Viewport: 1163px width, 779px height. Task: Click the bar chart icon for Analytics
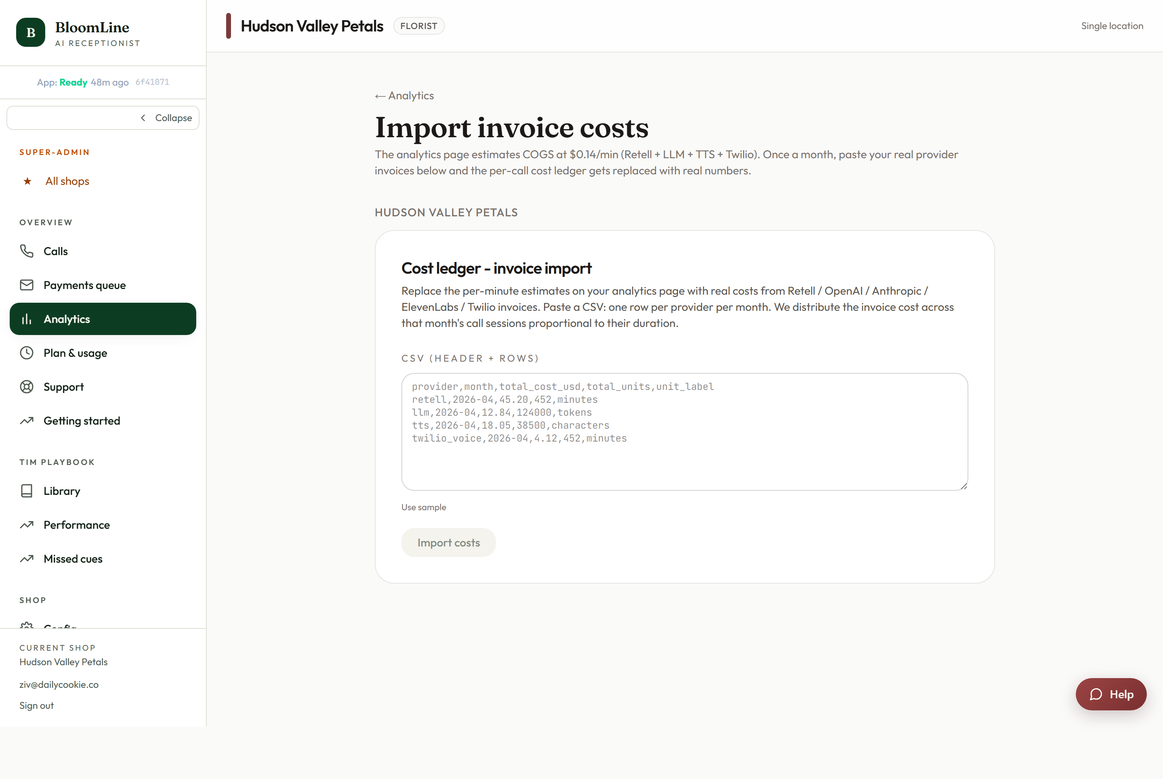[x=26, y=319]
